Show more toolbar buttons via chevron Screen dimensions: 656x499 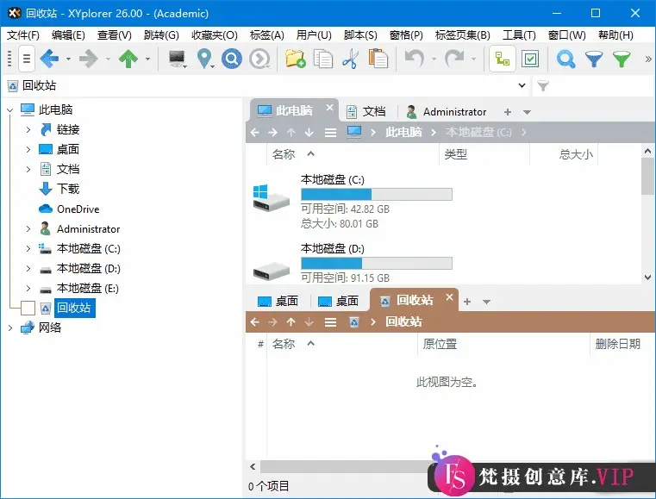(x=648, y=59)
